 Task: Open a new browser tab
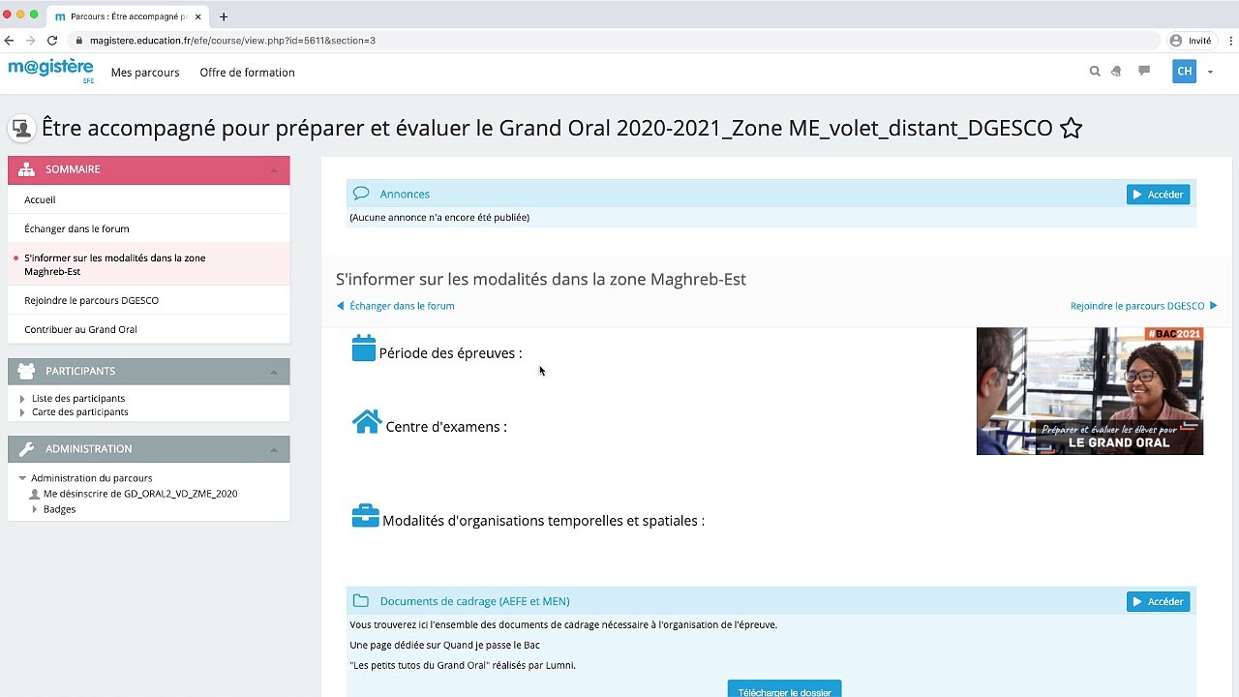224,16
